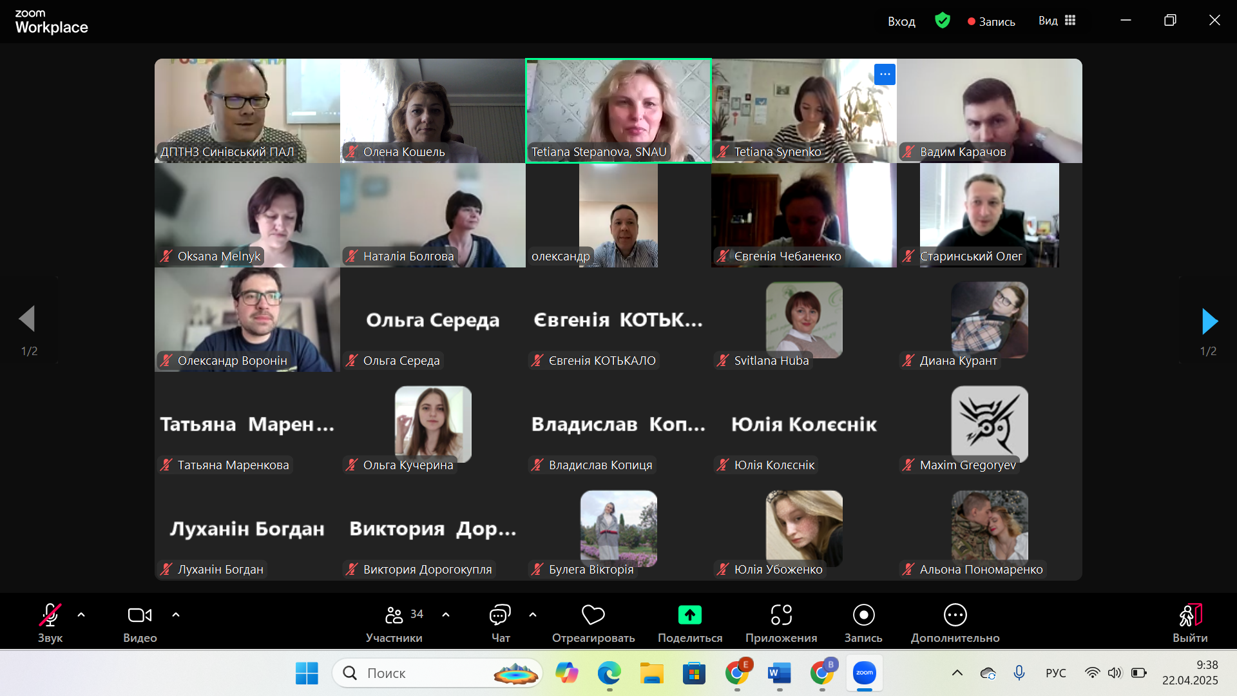Screen dimensions: 1237x696
Task: Leave the meeting with Выйти button
Action: pyautogui.click(x=1190, y=623)
